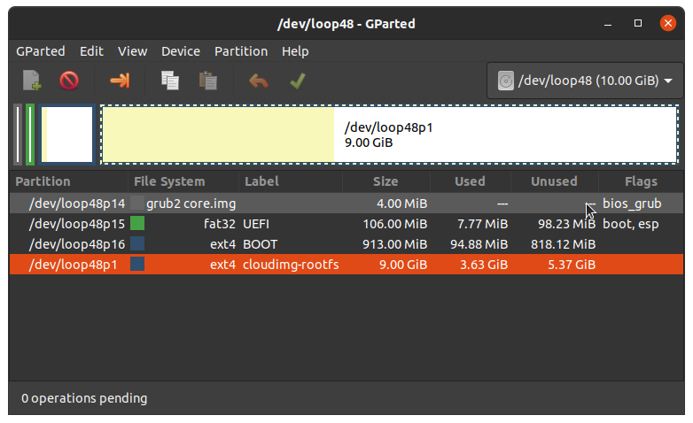
Task: Open the /dev/loop48 device dropdown
Action: pyautogui.click(x=585, y=81)
